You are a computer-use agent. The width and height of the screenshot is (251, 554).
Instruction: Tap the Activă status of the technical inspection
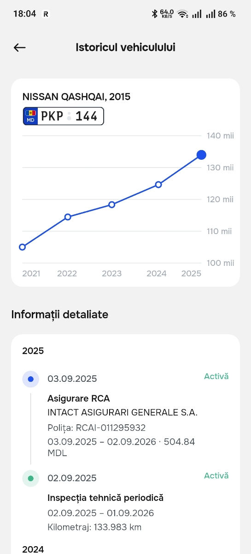point(216,476)
